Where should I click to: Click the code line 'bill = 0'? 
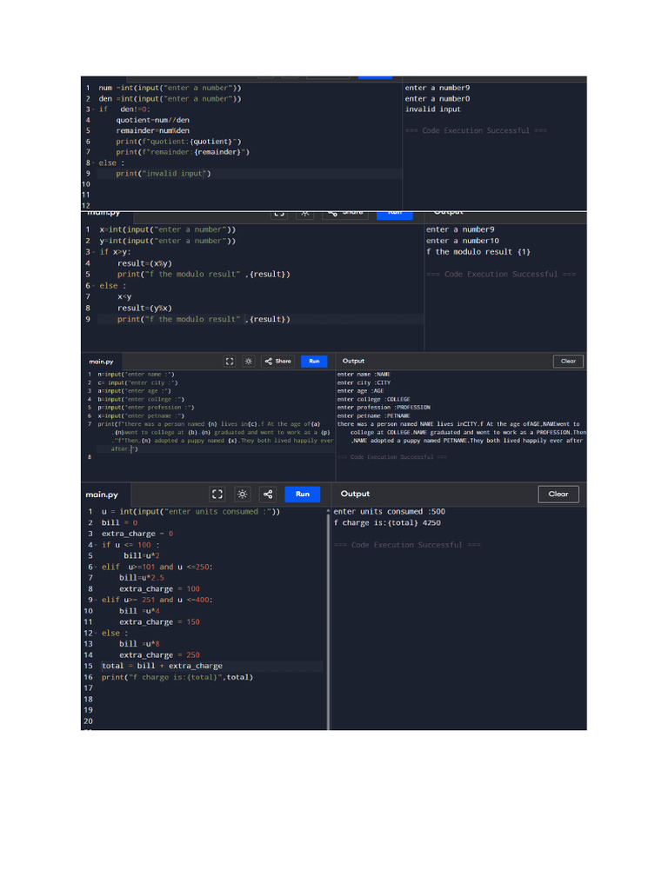(x=120, y=522)
